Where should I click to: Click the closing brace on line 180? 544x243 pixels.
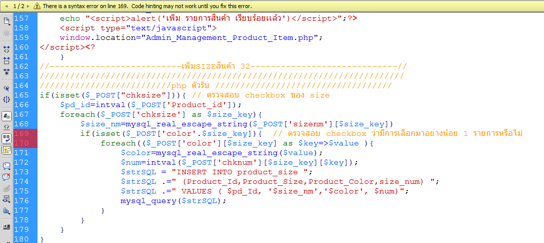pos(42,239)
